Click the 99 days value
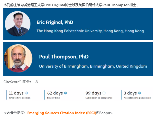This screenshot has height=118, width=158. click(x=93, y=93)
